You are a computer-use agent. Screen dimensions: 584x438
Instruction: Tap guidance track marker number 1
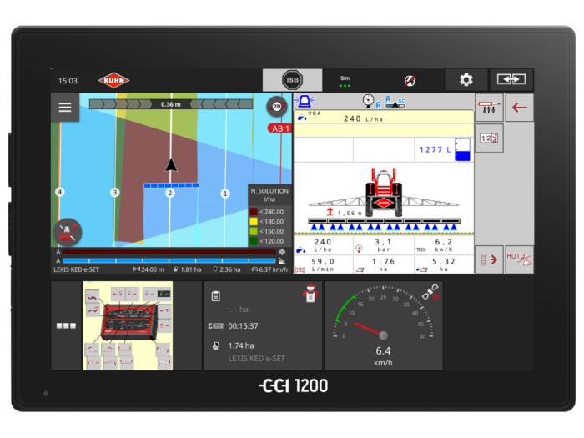(x=225, y=194)
